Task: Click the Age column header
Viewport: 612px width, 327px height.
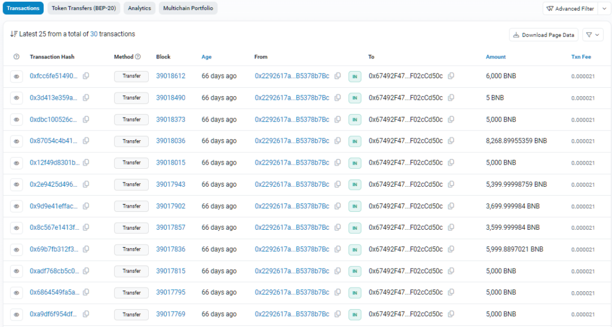Action: click(206, 57)
